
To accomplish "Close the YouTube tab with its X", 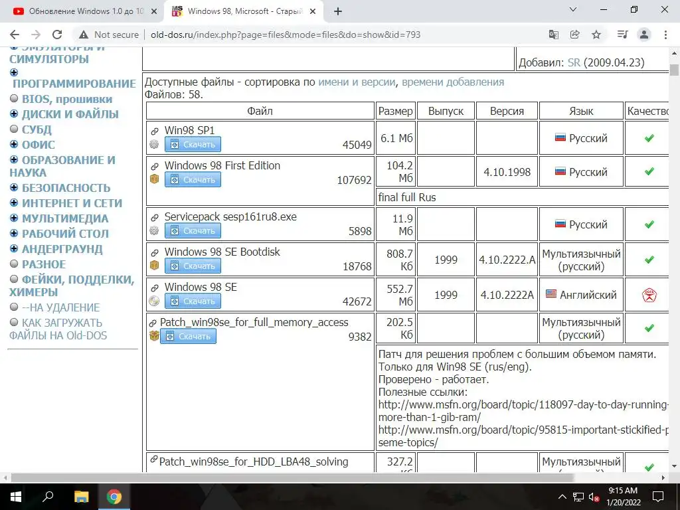I will click(153, 12).
